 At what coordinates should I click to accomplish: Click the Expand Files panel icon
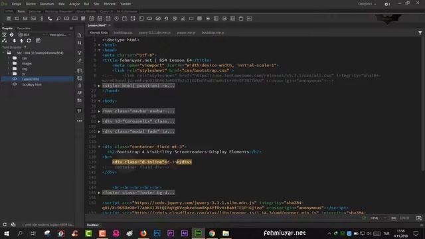click(38, 40)
